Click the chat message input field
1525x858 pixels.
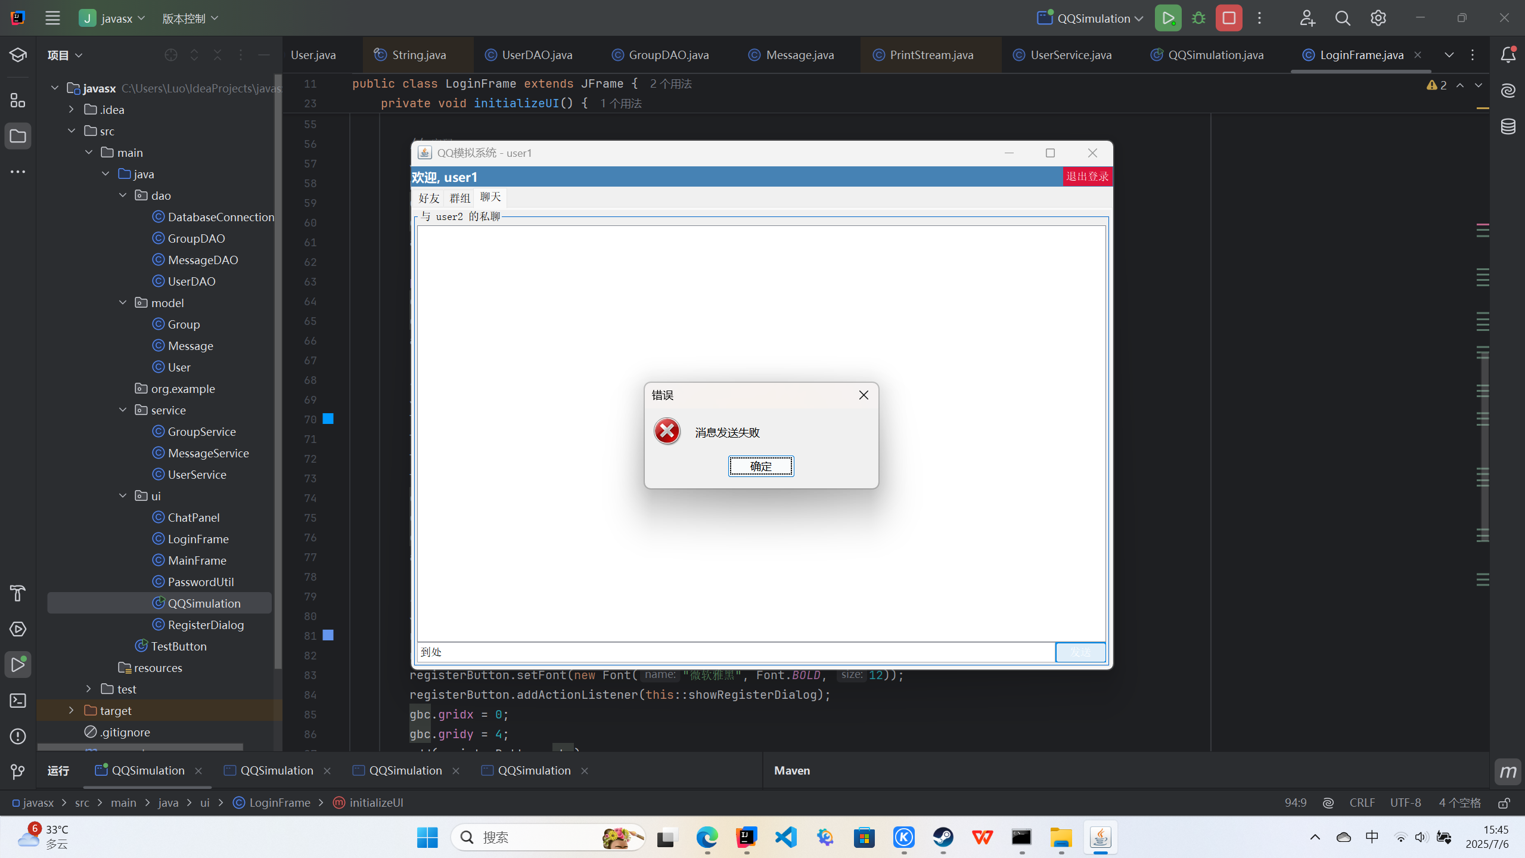[x=735, y=652]
